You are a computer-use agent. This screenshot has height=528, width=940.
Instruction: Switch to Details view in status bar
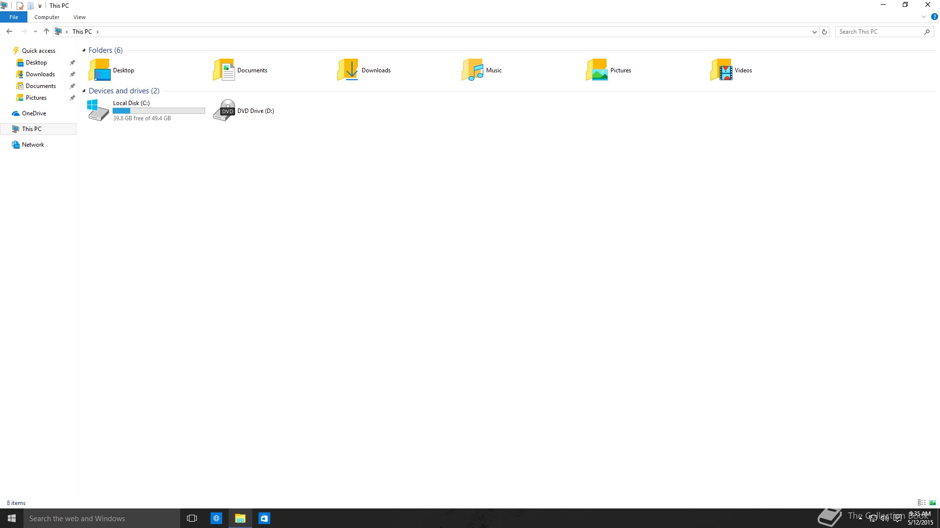[922, 503]
